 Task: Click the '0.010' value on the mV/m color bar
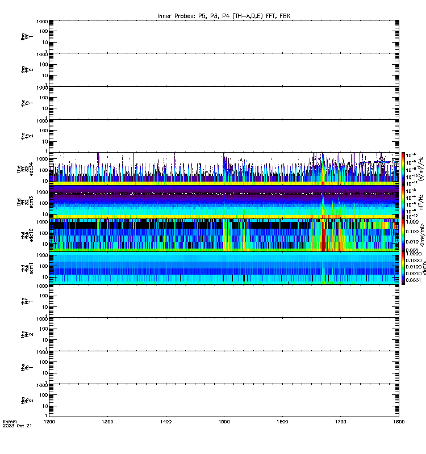[x=412, y=242]
